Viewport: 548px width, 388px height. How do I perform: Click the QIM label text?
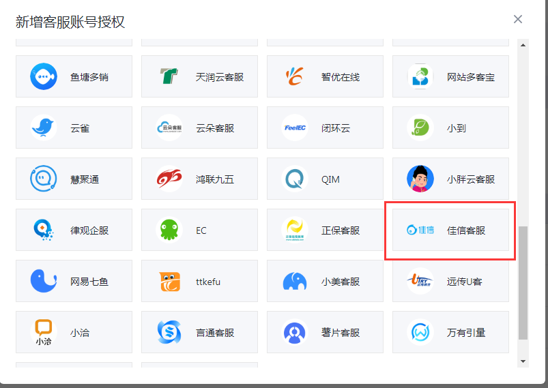(x=330, y=179)
